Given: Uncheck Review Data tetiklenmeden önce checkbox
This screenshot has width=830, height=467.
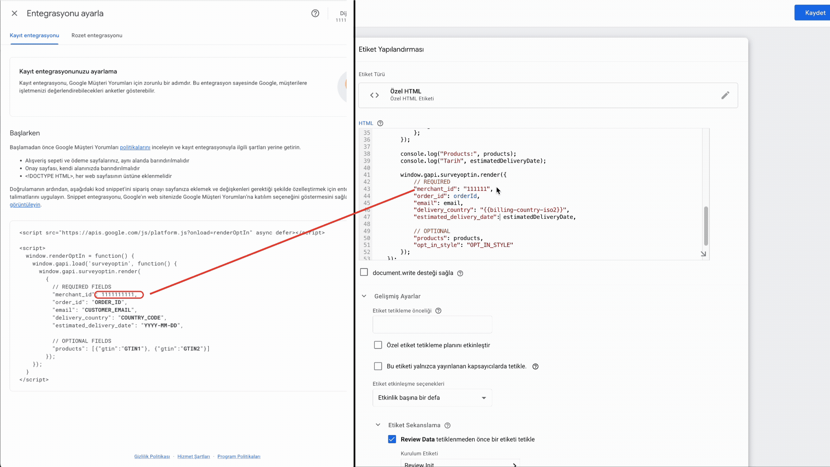Looking at the screenshot, I should point(392,439).
